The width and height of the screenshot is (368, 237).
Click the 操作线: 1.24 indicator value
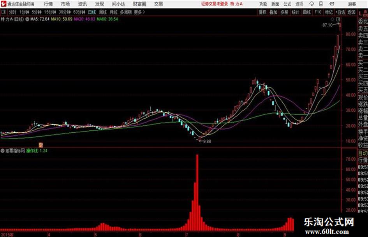(37, 151)
